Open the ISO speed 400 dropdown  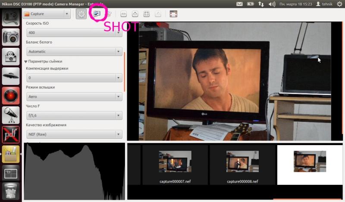(x=74, y=33)
